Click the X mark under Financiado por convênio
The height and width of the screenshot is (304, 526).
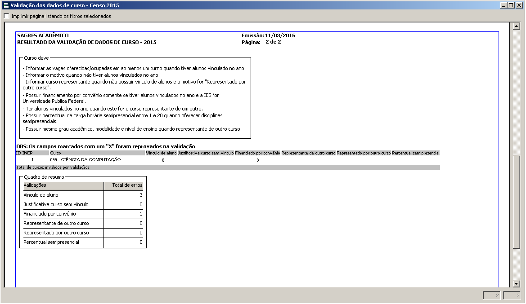tap(258, 160)
